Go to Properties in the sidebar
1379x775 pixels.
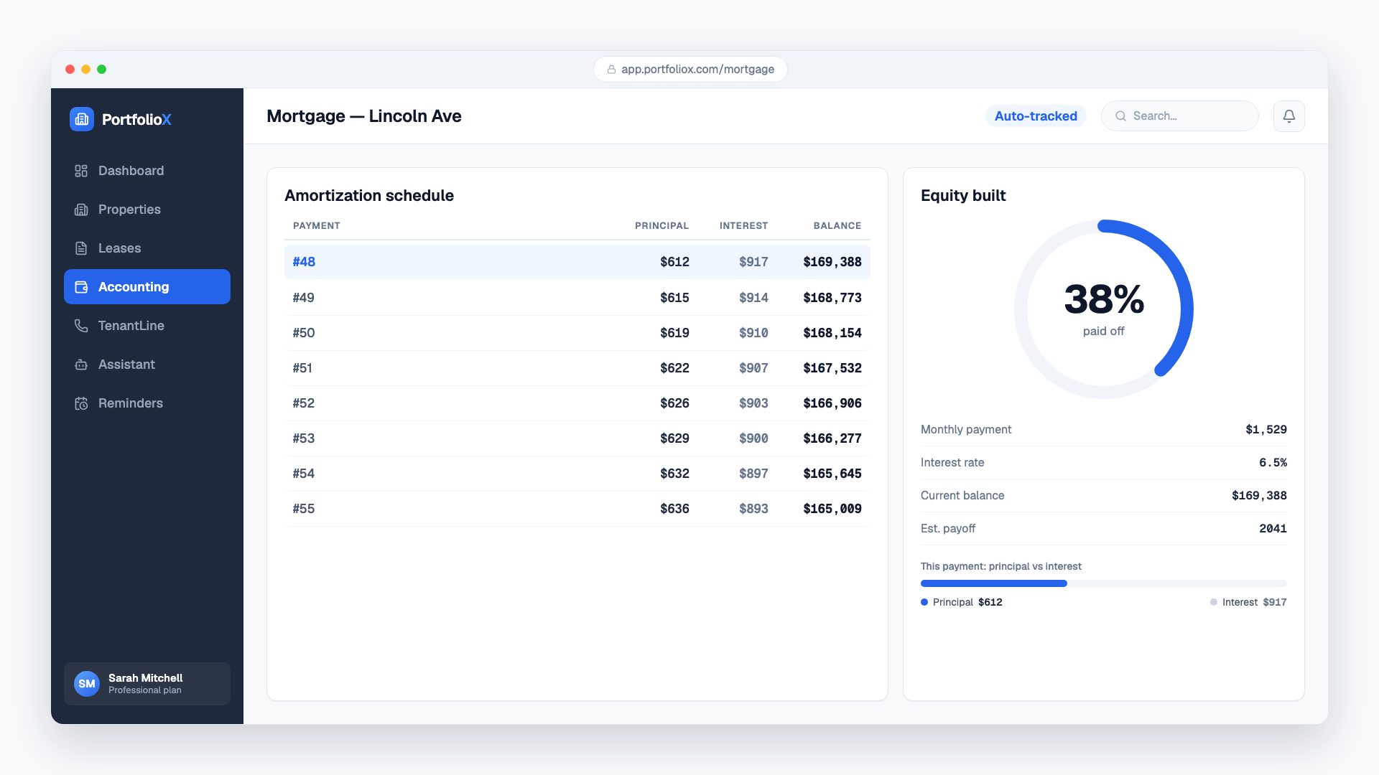(x=147, y=210)
